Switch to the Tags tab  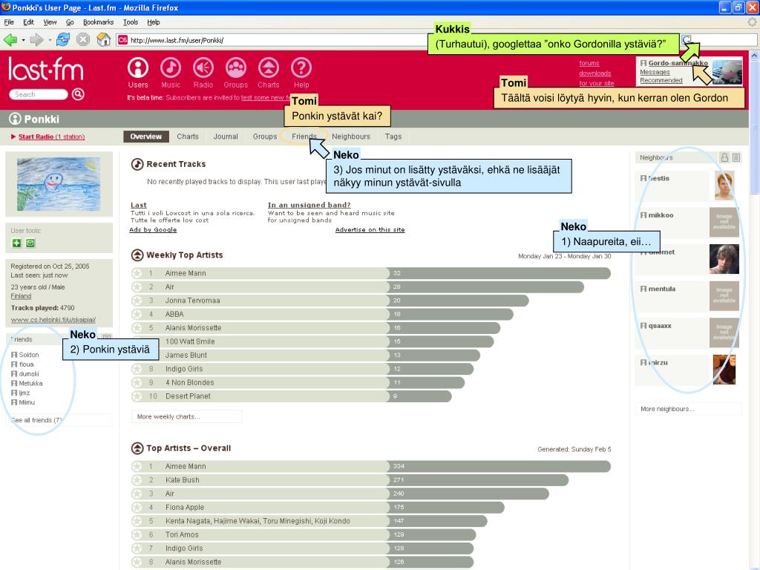click(393, 137)
